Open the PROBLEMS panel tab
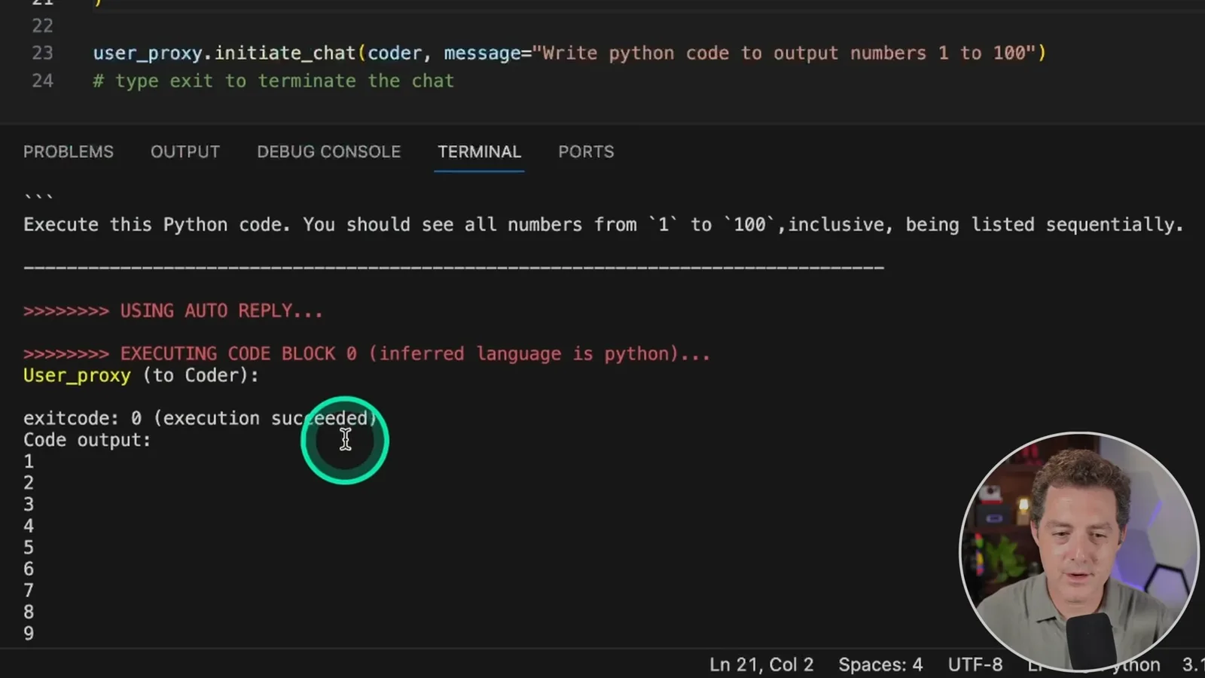The width and height of the screenshot is (1205, 678). click(x=69, y=151)
